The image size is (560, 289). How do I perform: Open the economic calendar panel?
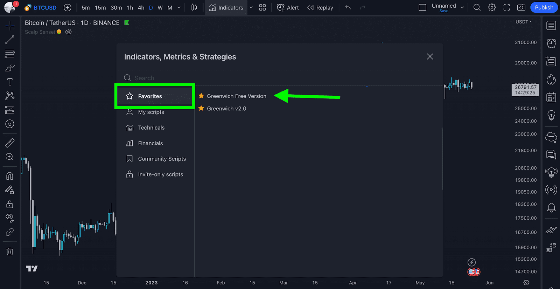551,97
